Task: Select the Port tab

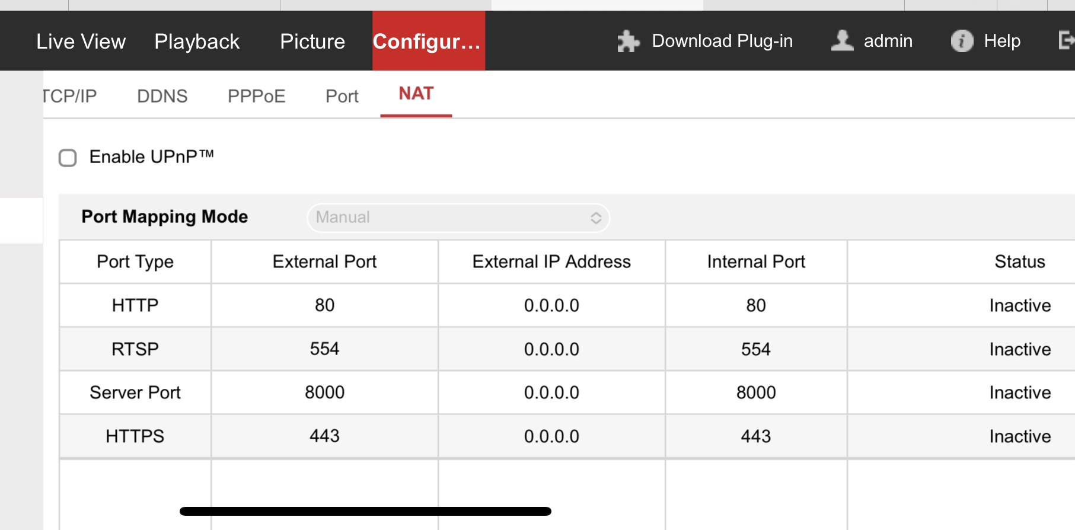Action: pos(342,96)
